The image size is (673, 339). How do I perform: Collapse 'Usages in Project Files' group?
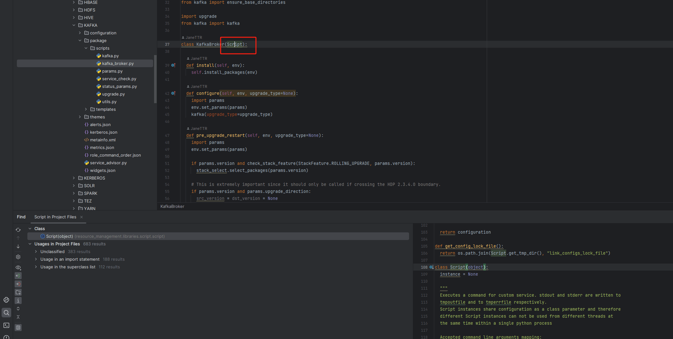(x=30, y=244)
